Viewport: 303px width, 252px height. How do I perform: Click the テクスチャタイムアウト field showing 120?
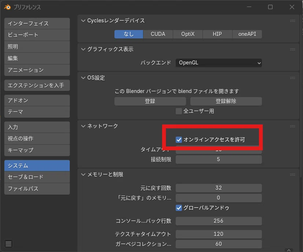click(219, 234)
